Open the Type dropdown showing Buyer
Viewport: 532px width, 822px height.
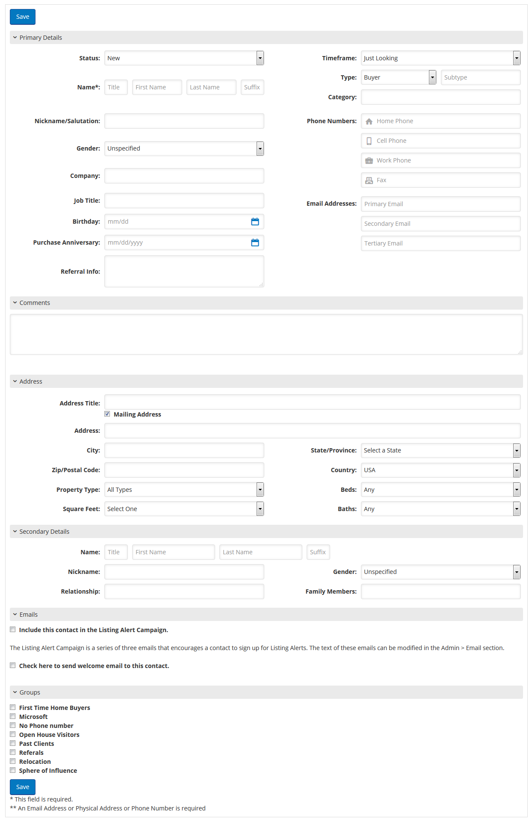(x=399, y=77)
